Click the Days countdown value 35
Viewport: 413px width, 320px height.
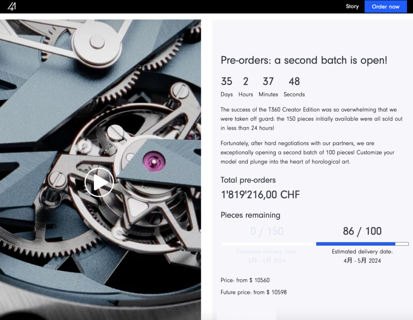pos(227,81)
